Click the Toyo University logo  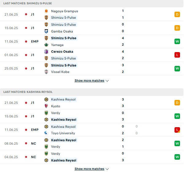(x=46, y=133)
